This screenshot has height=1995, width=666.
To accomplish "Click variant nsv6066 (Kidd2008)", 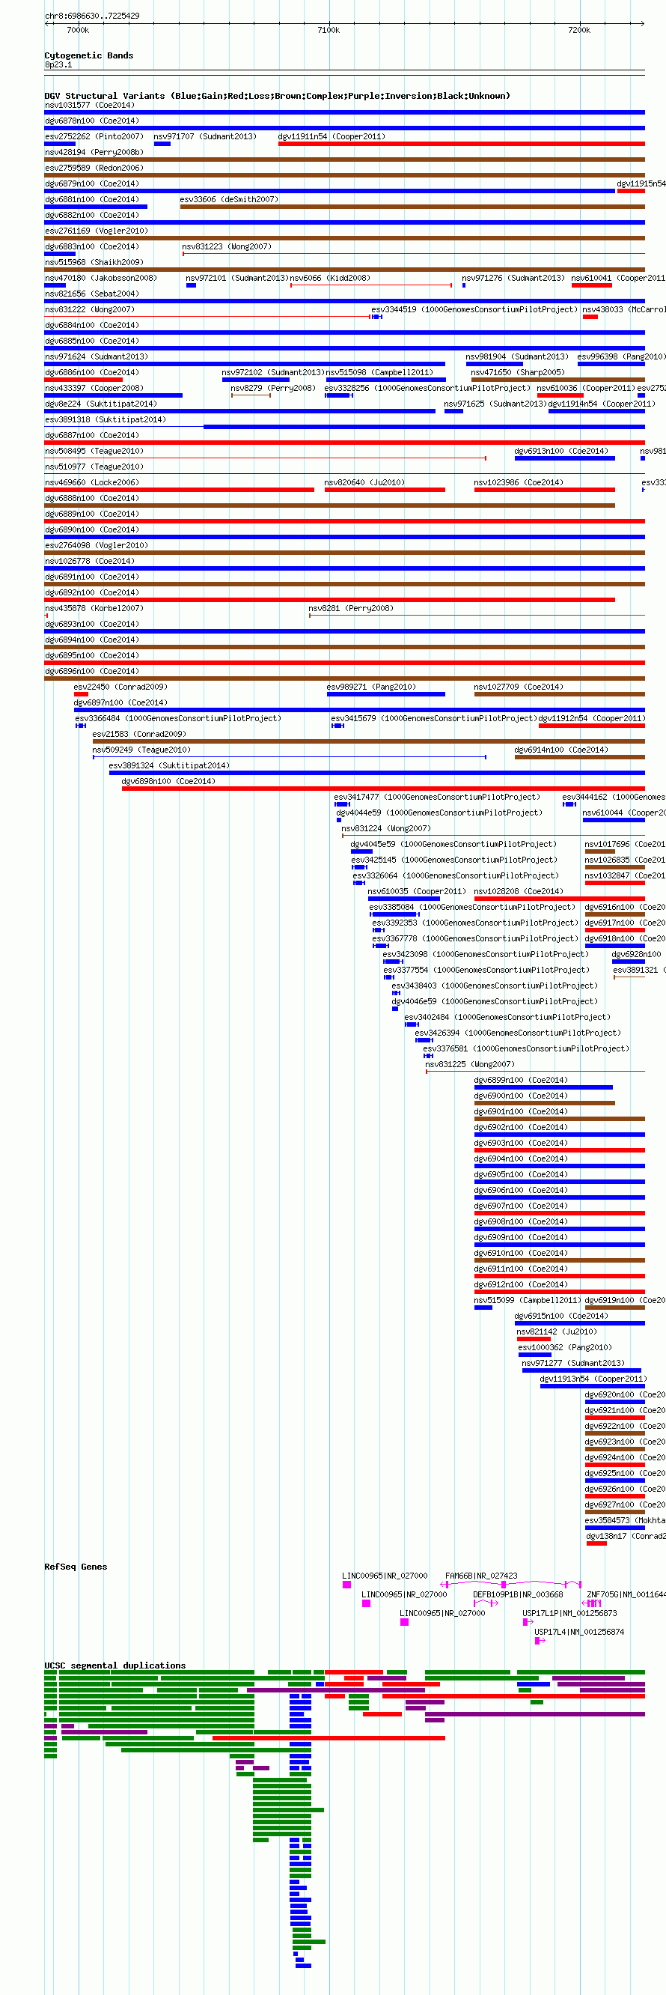I will [x=330, y=278].
